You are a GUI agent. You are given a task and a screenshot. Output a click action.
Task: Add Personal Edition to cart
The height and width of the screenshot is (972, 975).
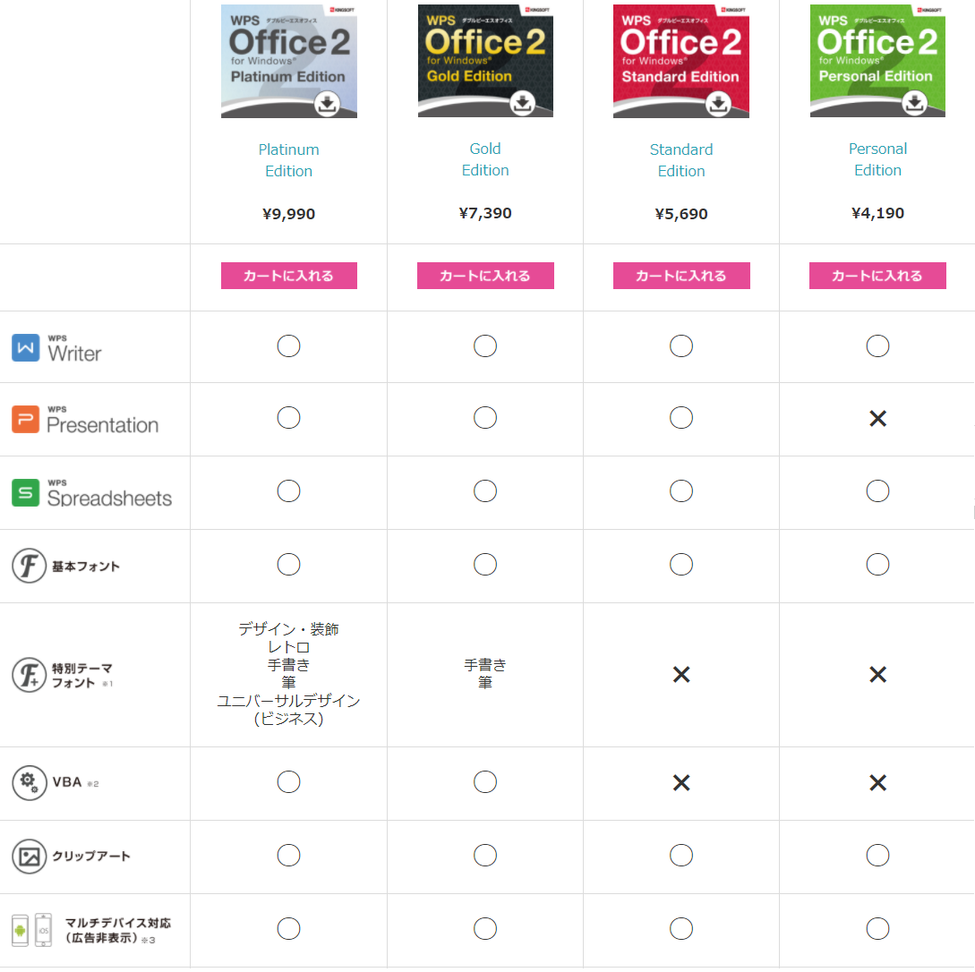point(877,276)
